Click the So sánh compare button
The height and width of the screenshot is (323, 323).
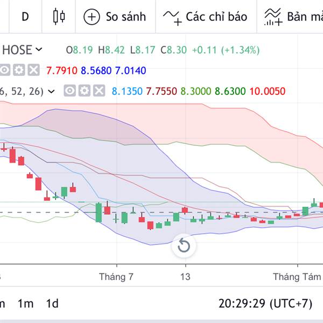pos(115,17)
